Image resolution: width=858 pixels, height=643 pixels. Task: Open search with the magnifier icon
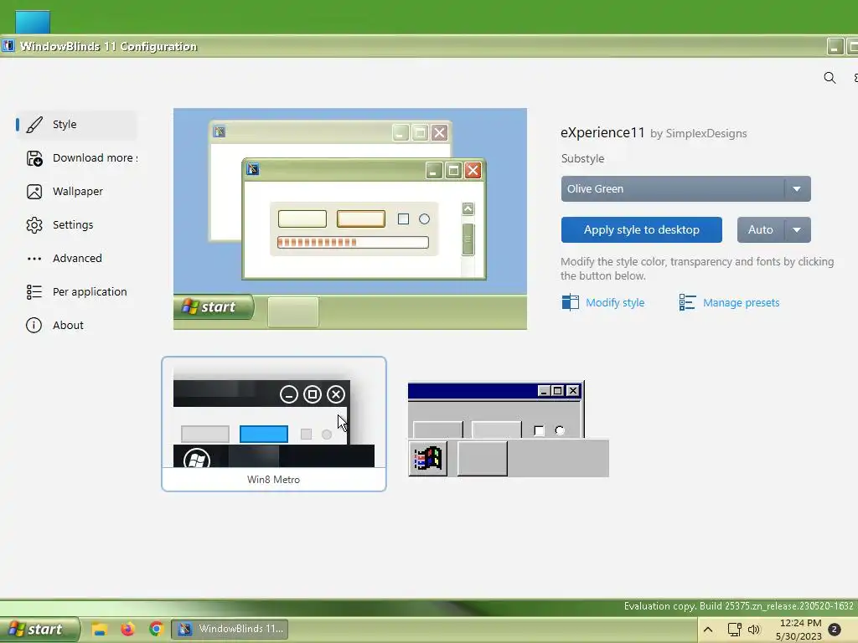click(x=830, y=78)
